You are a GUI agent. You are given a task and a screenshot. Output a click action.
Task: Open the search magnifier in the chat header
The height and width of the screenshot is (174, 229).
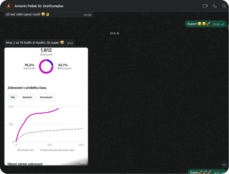[224, 6]
